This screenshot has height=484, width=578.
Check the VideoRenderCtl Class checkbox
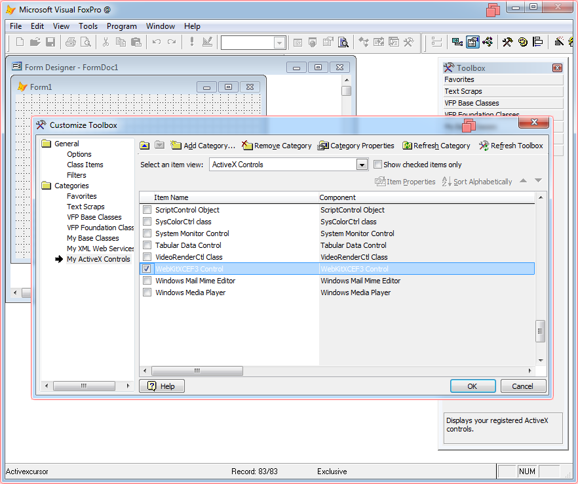tap(147, 257)
